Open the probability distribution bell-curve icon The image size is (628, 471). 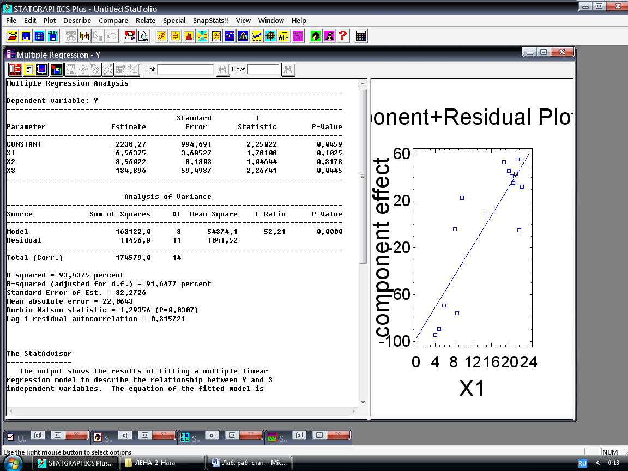click(243, 36)
